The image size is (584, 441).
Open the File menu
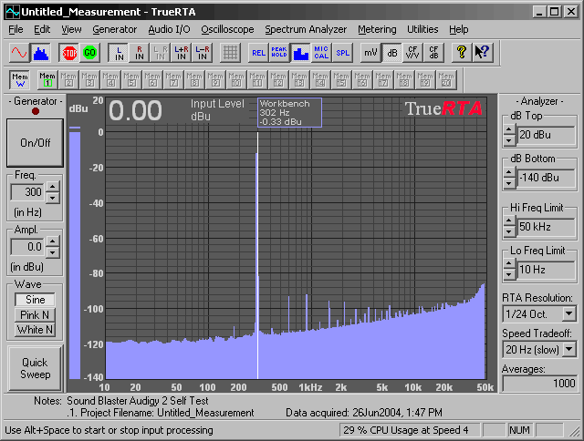click(x=16, y=29)
